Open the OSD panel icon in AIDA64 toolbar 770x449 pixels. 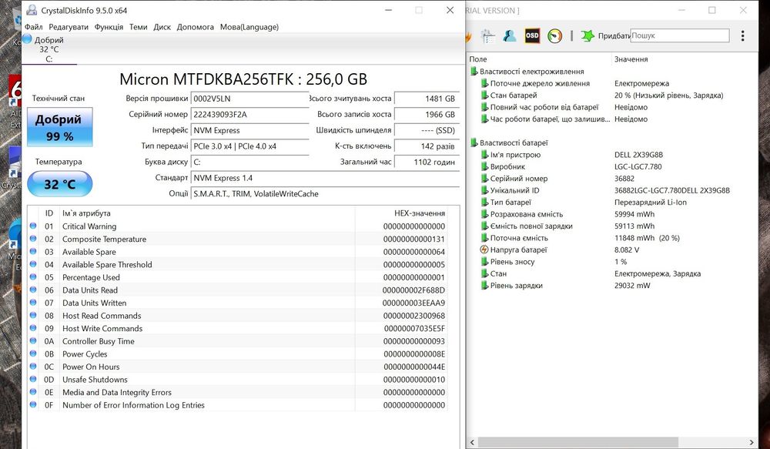(532, 36)
